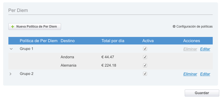Screen dimensions: 224x103
Task: Click Eliminar for Grupo 1
Action: coord(190,49)
